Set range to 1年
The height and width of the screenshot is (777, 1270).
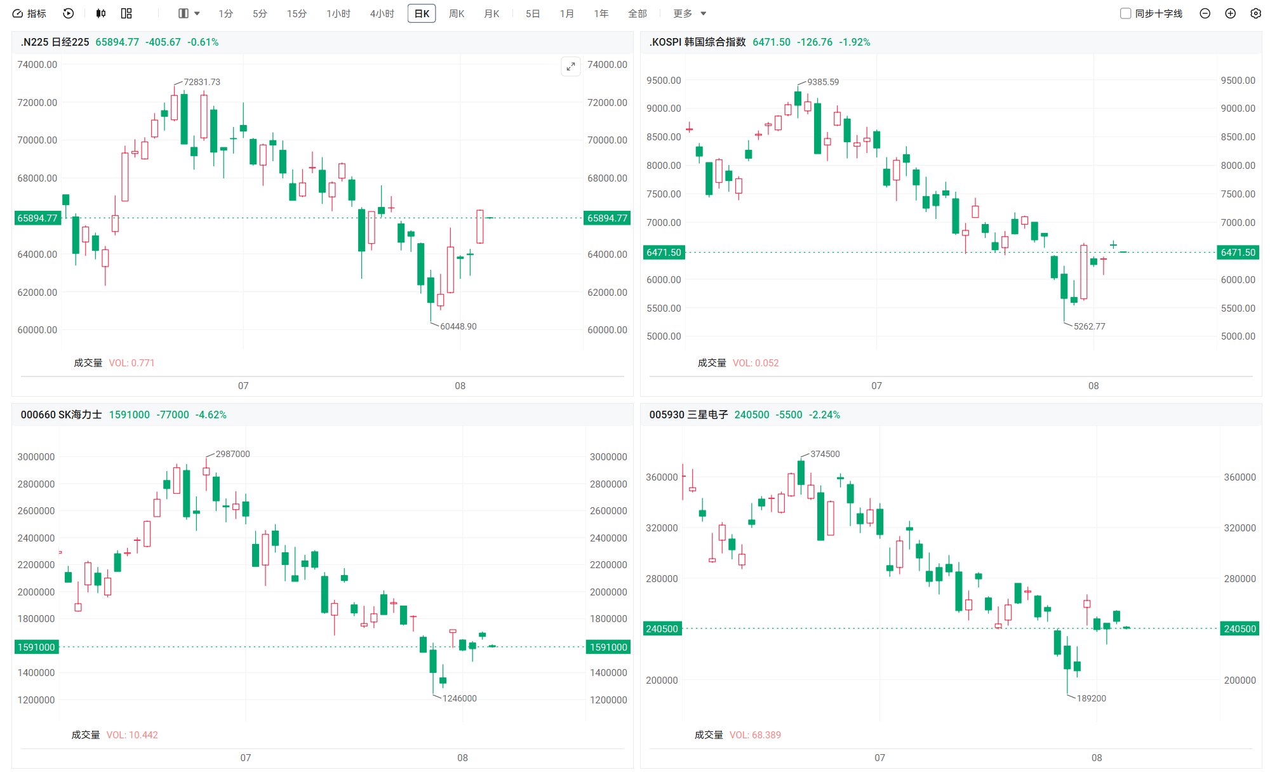point(601,13)
